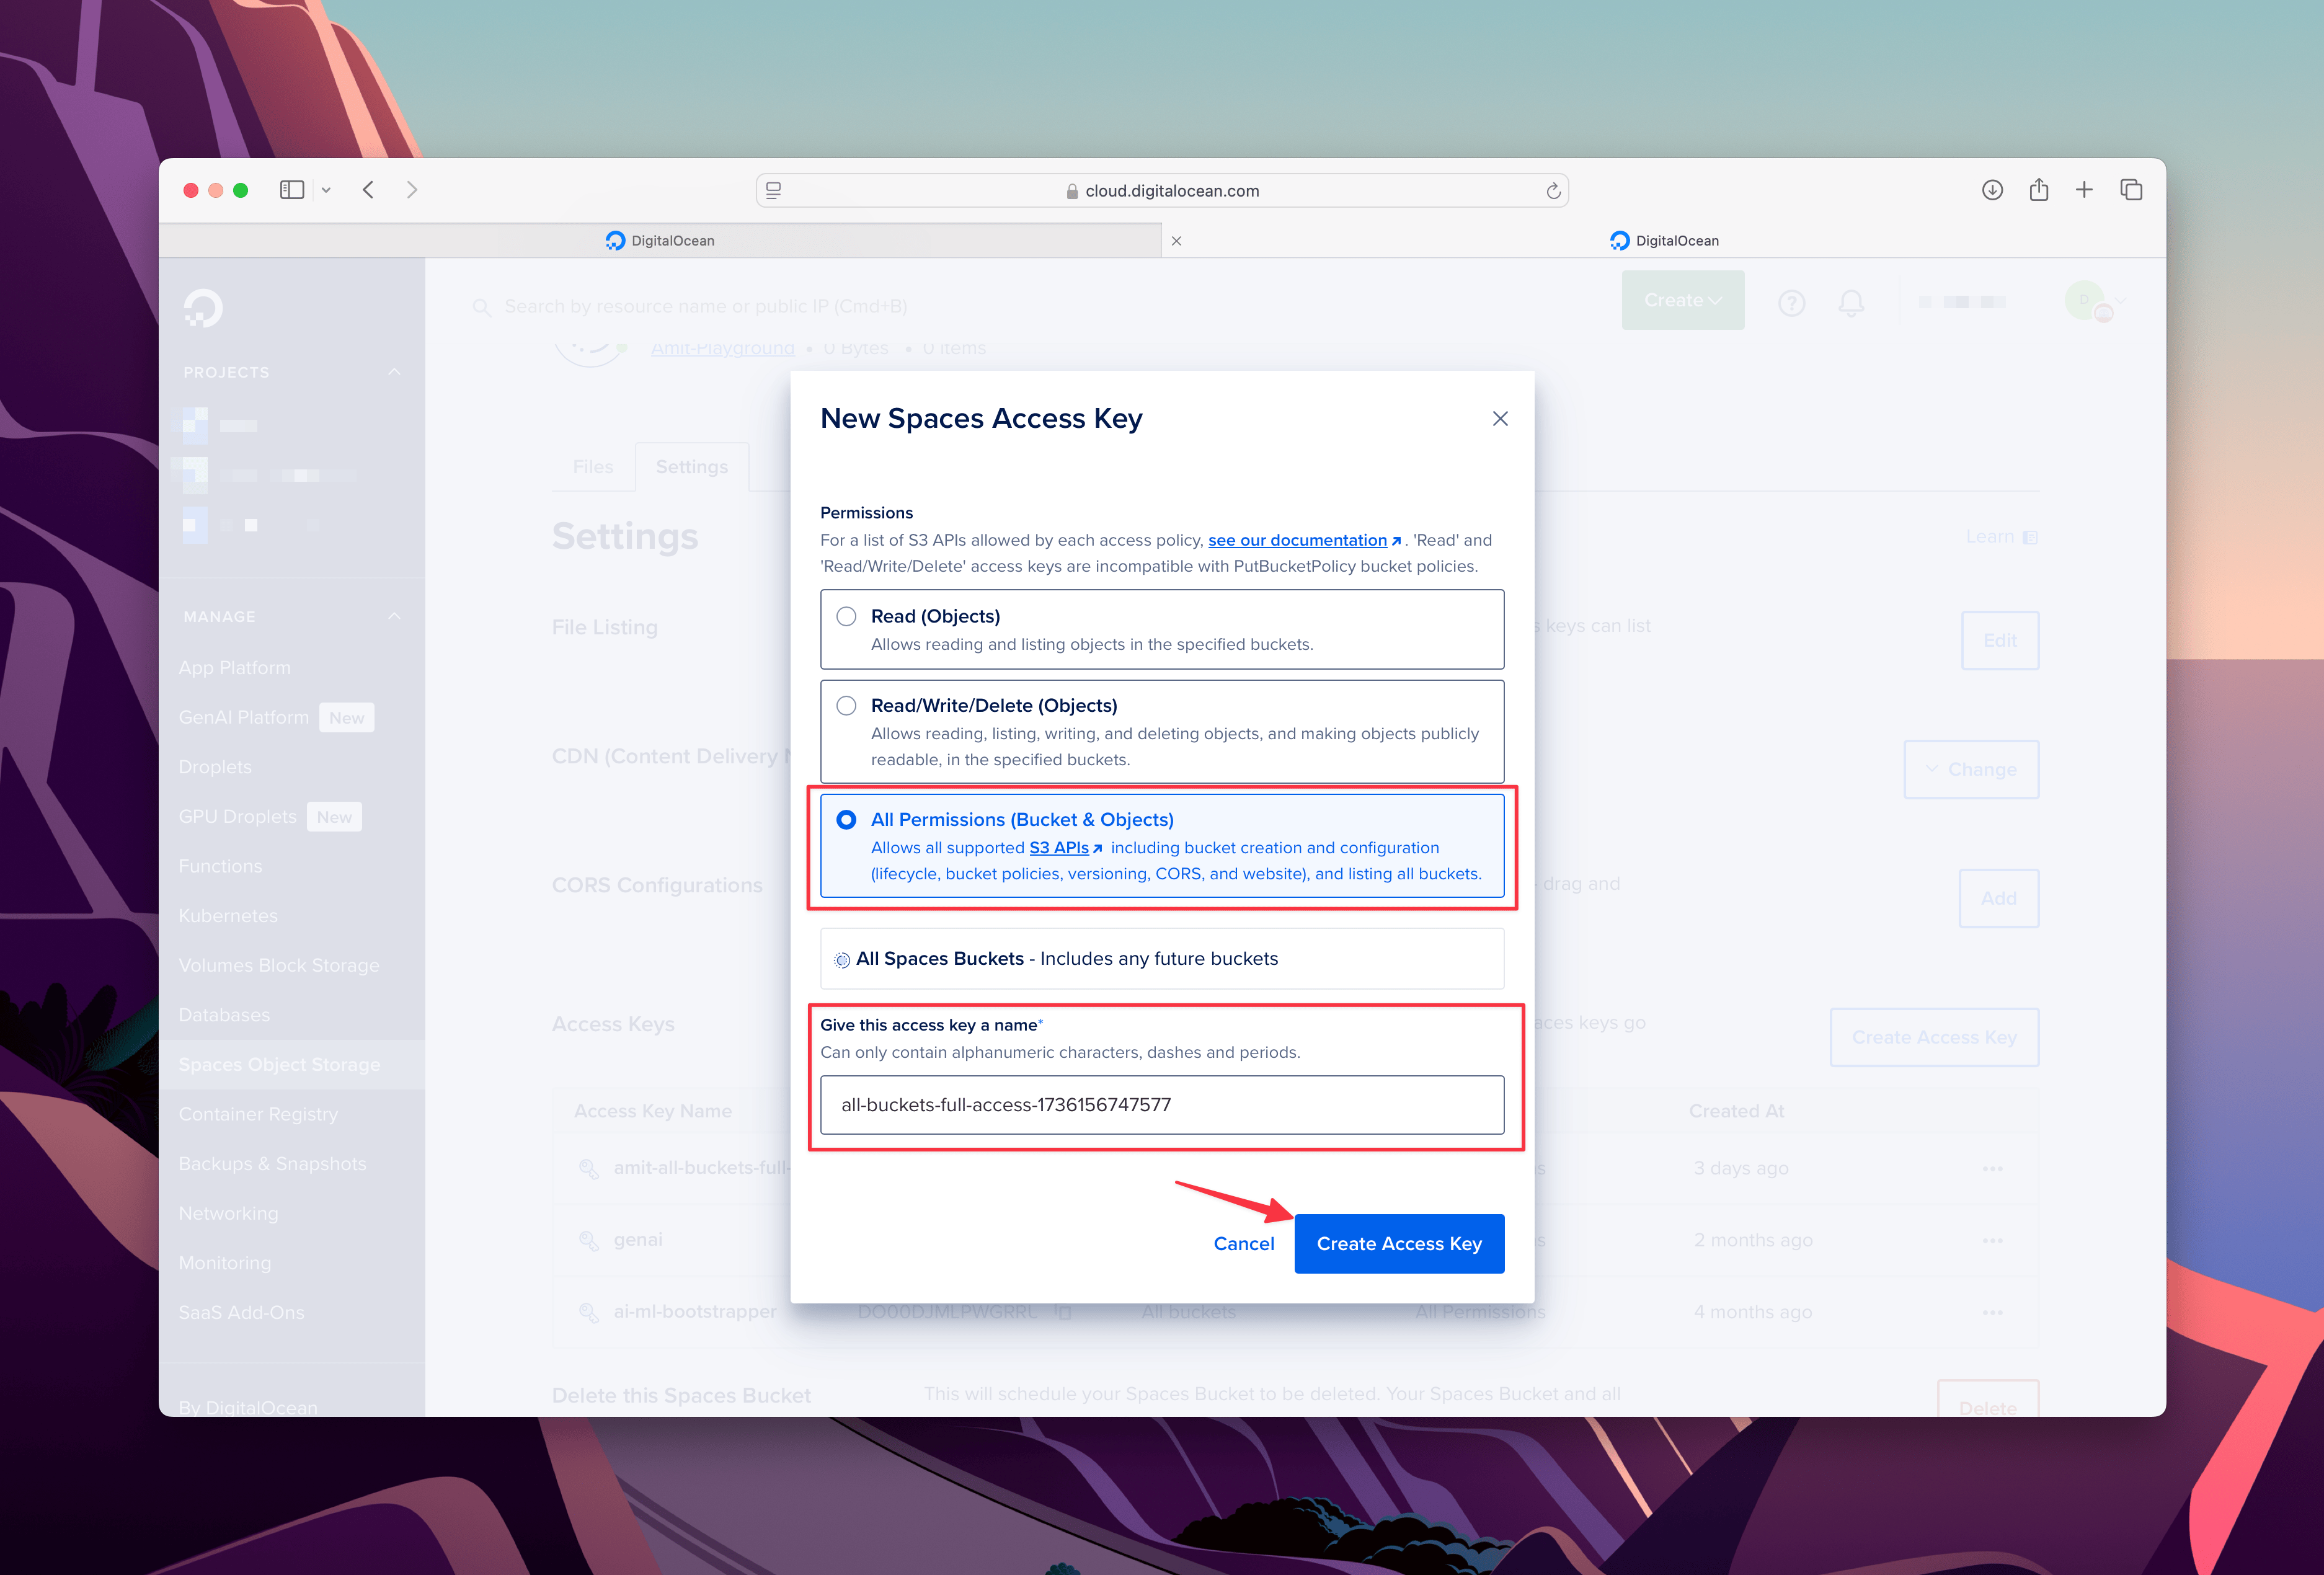Viewport: 2324px width, 1575px height.
Task: Select the Read/Write/Delete (Objects) radio option
Action: [846, 705]
